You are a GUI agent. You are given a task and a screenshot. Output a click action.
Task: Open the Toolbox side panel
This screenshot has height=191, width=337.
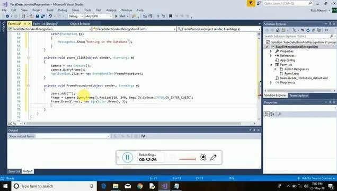tap(3, 26)
